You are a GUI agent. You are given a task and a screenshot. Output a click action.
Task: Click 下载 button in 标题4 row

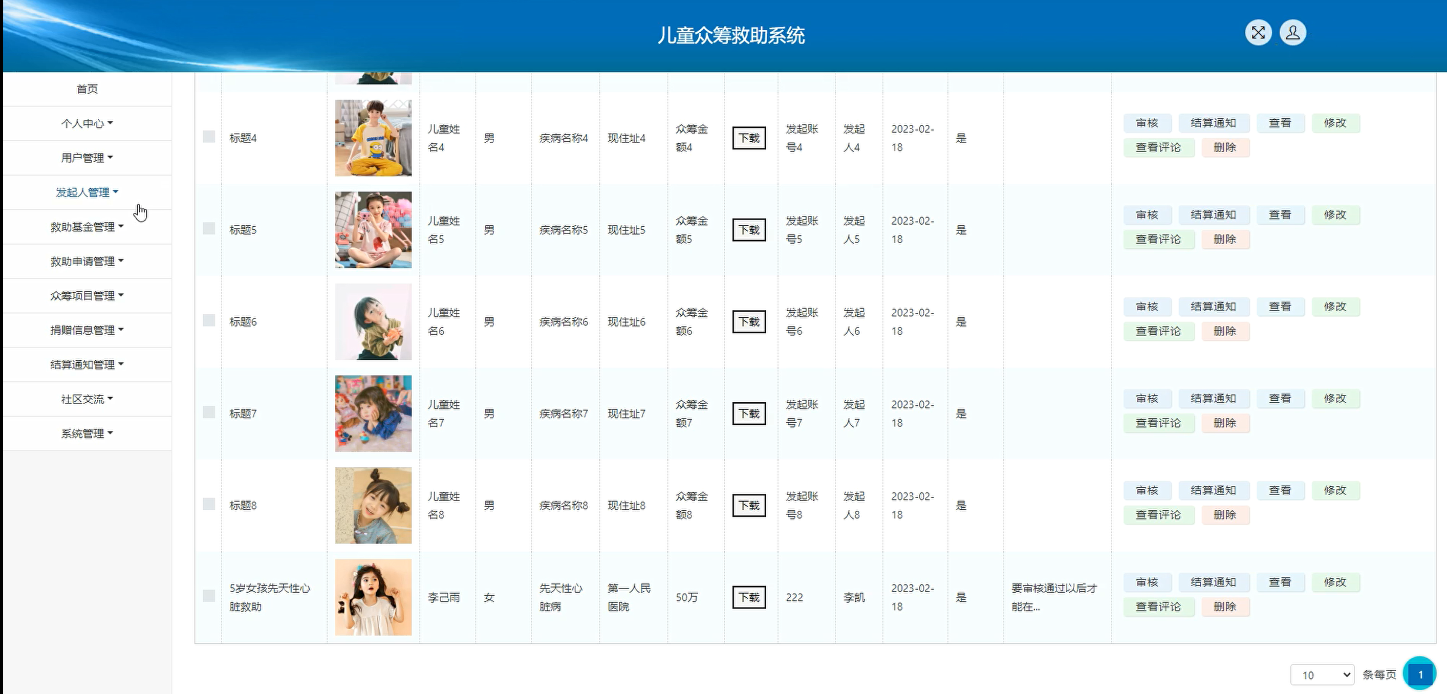point(749,138)
